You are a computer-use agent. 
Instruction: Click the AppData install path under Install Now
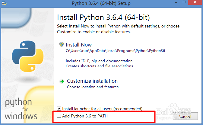point(116,51)
